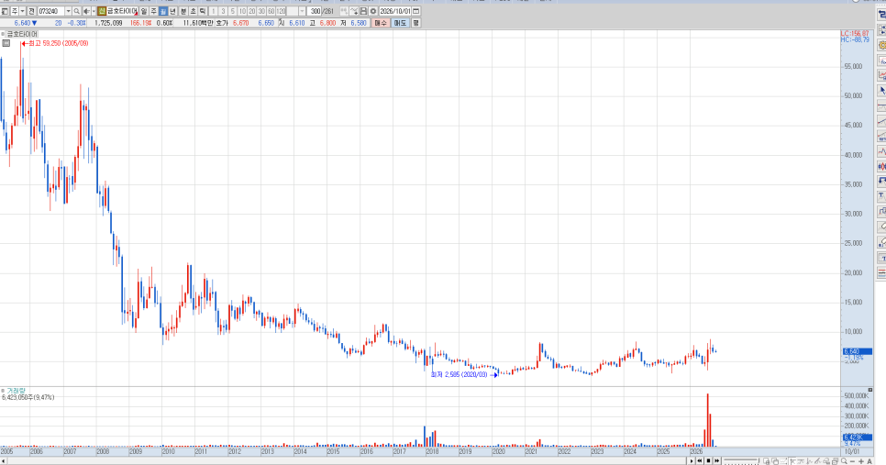The height and width of the screenshot is (465, 886).
Task: Select the 초 (second) chart period
Action: 194,11
